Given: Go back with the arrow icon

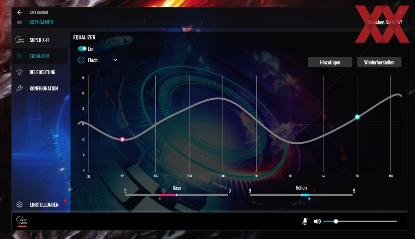Looking at the screenshot, I should (x=20, y=12).
